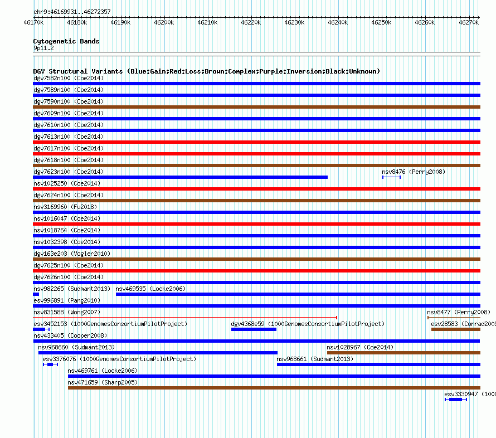The image size is (496, 438).
Task: Click the 46190k ruler position
Action: [120, 22]
